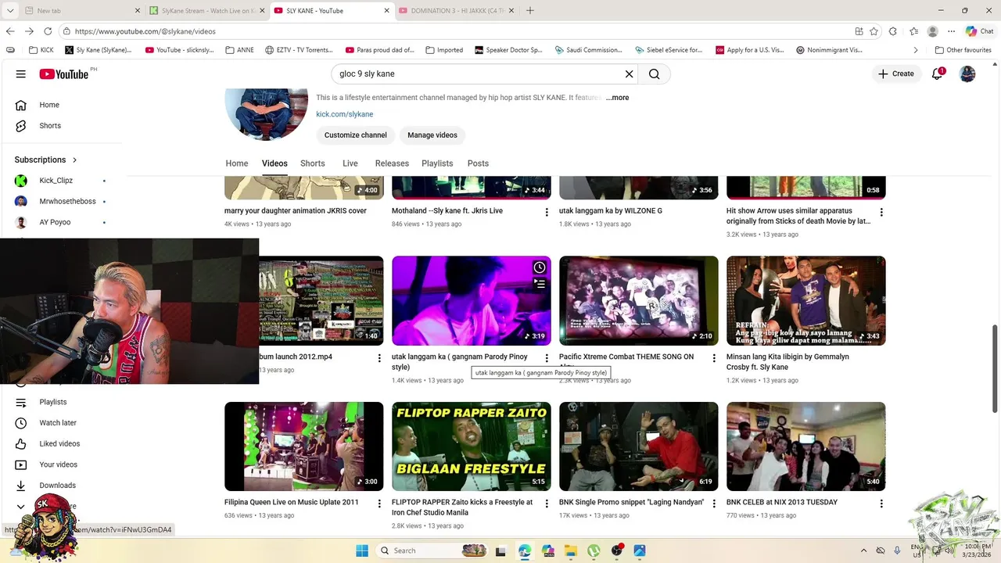Open browser settings and more menu

click(951, 31)
